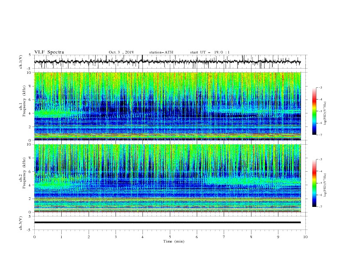Click the "5" tick on the time axis
This screenshot has width=344, height=266.
click(170, 237)
